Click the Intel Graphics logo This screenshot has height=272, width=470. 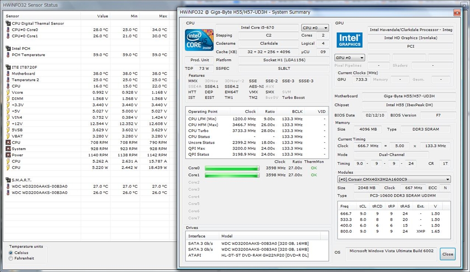coord(350,40)
